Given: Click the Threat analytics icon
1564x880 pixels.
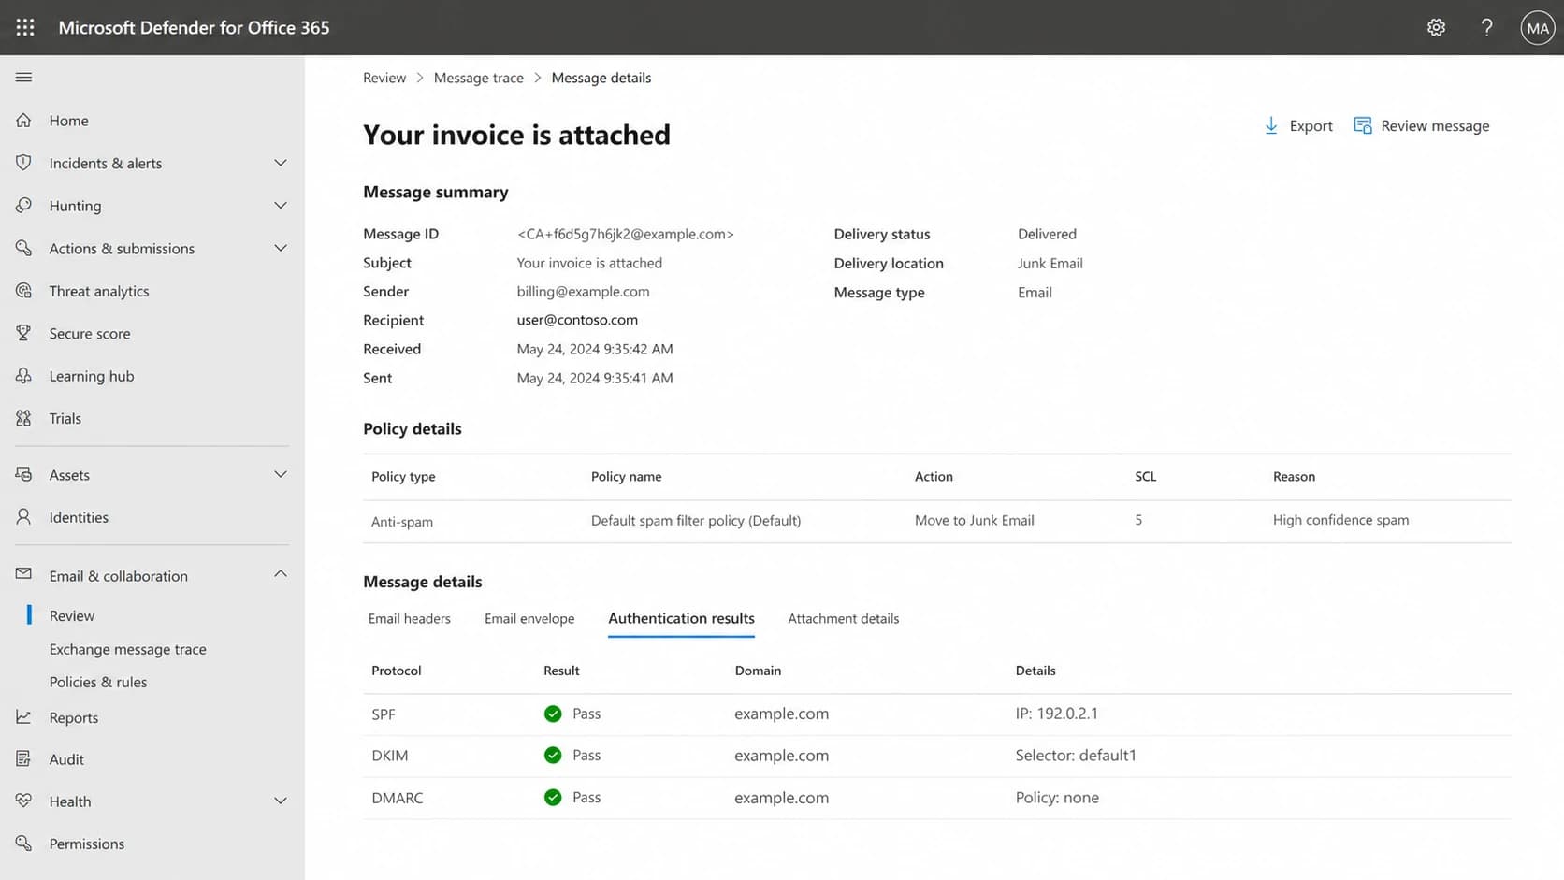Looking at the screenshot, I should (24, 291).
